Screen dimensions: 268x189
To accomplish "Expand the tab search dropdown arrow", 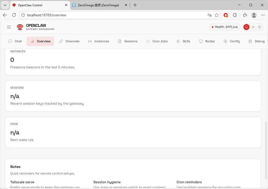I will 5,5.
